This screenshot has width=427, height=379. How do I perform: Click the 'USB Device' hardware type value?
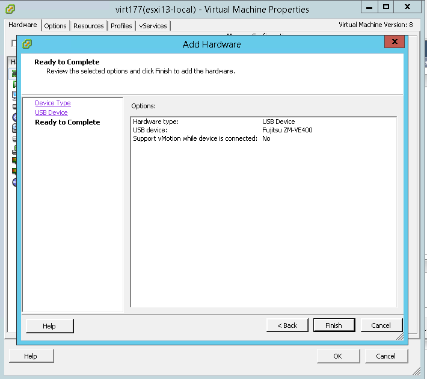tap(278, 122)
